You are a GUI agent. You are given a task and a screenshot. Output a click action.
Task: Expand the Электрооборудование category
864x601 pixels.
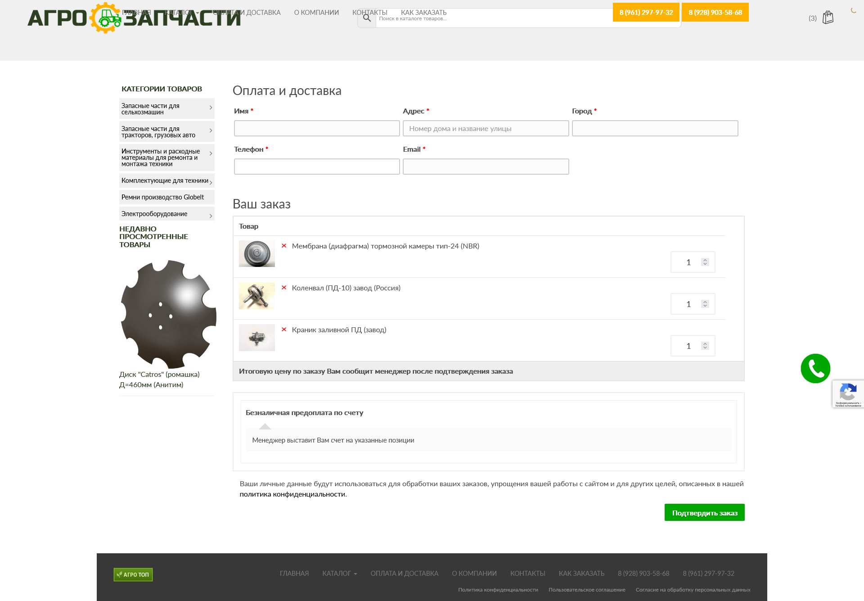211,216
